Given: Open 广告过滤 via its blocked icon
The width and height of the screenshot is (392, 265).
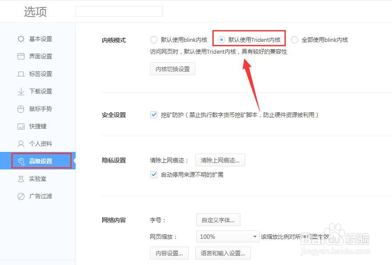Looking at the screenshot, I should [21, 196].
